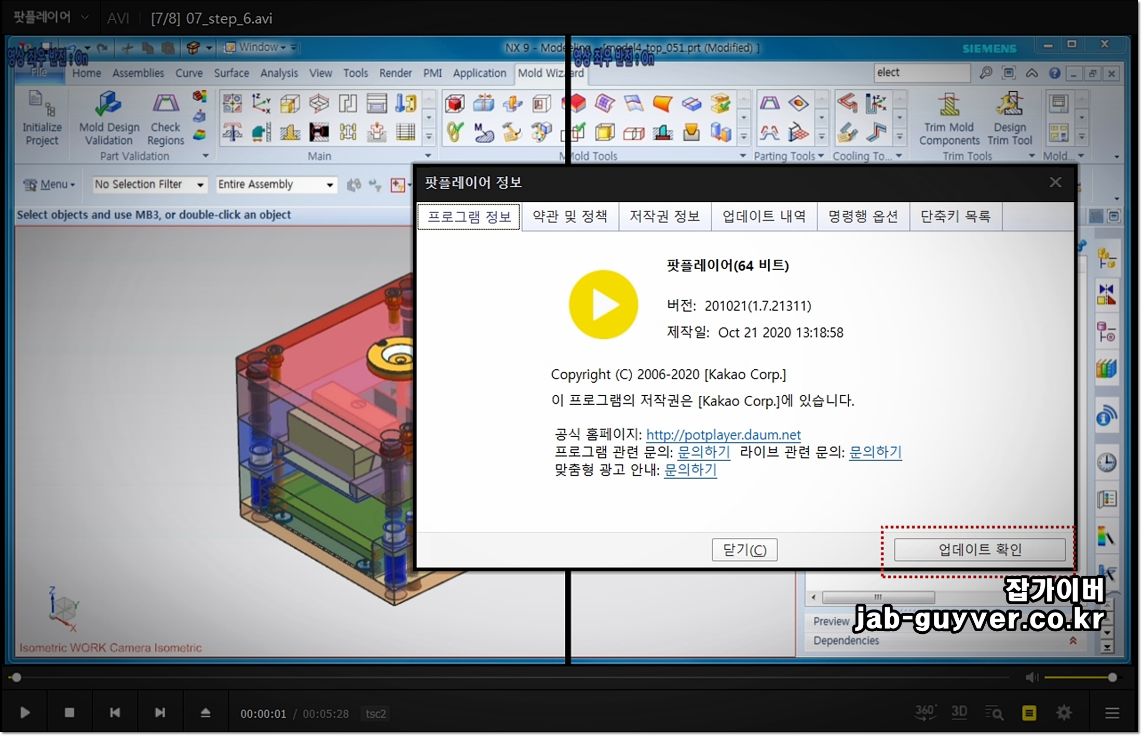Click the video seek bar
The image size is (1142, 736).
[x=509, y=677]
